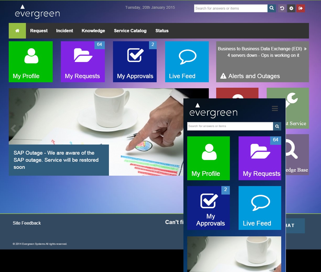Image resolution: width=321 pixels, height=272 pixels.
Task: Expand the Business to Business Data Exchange alert
Action: point(306,49)
